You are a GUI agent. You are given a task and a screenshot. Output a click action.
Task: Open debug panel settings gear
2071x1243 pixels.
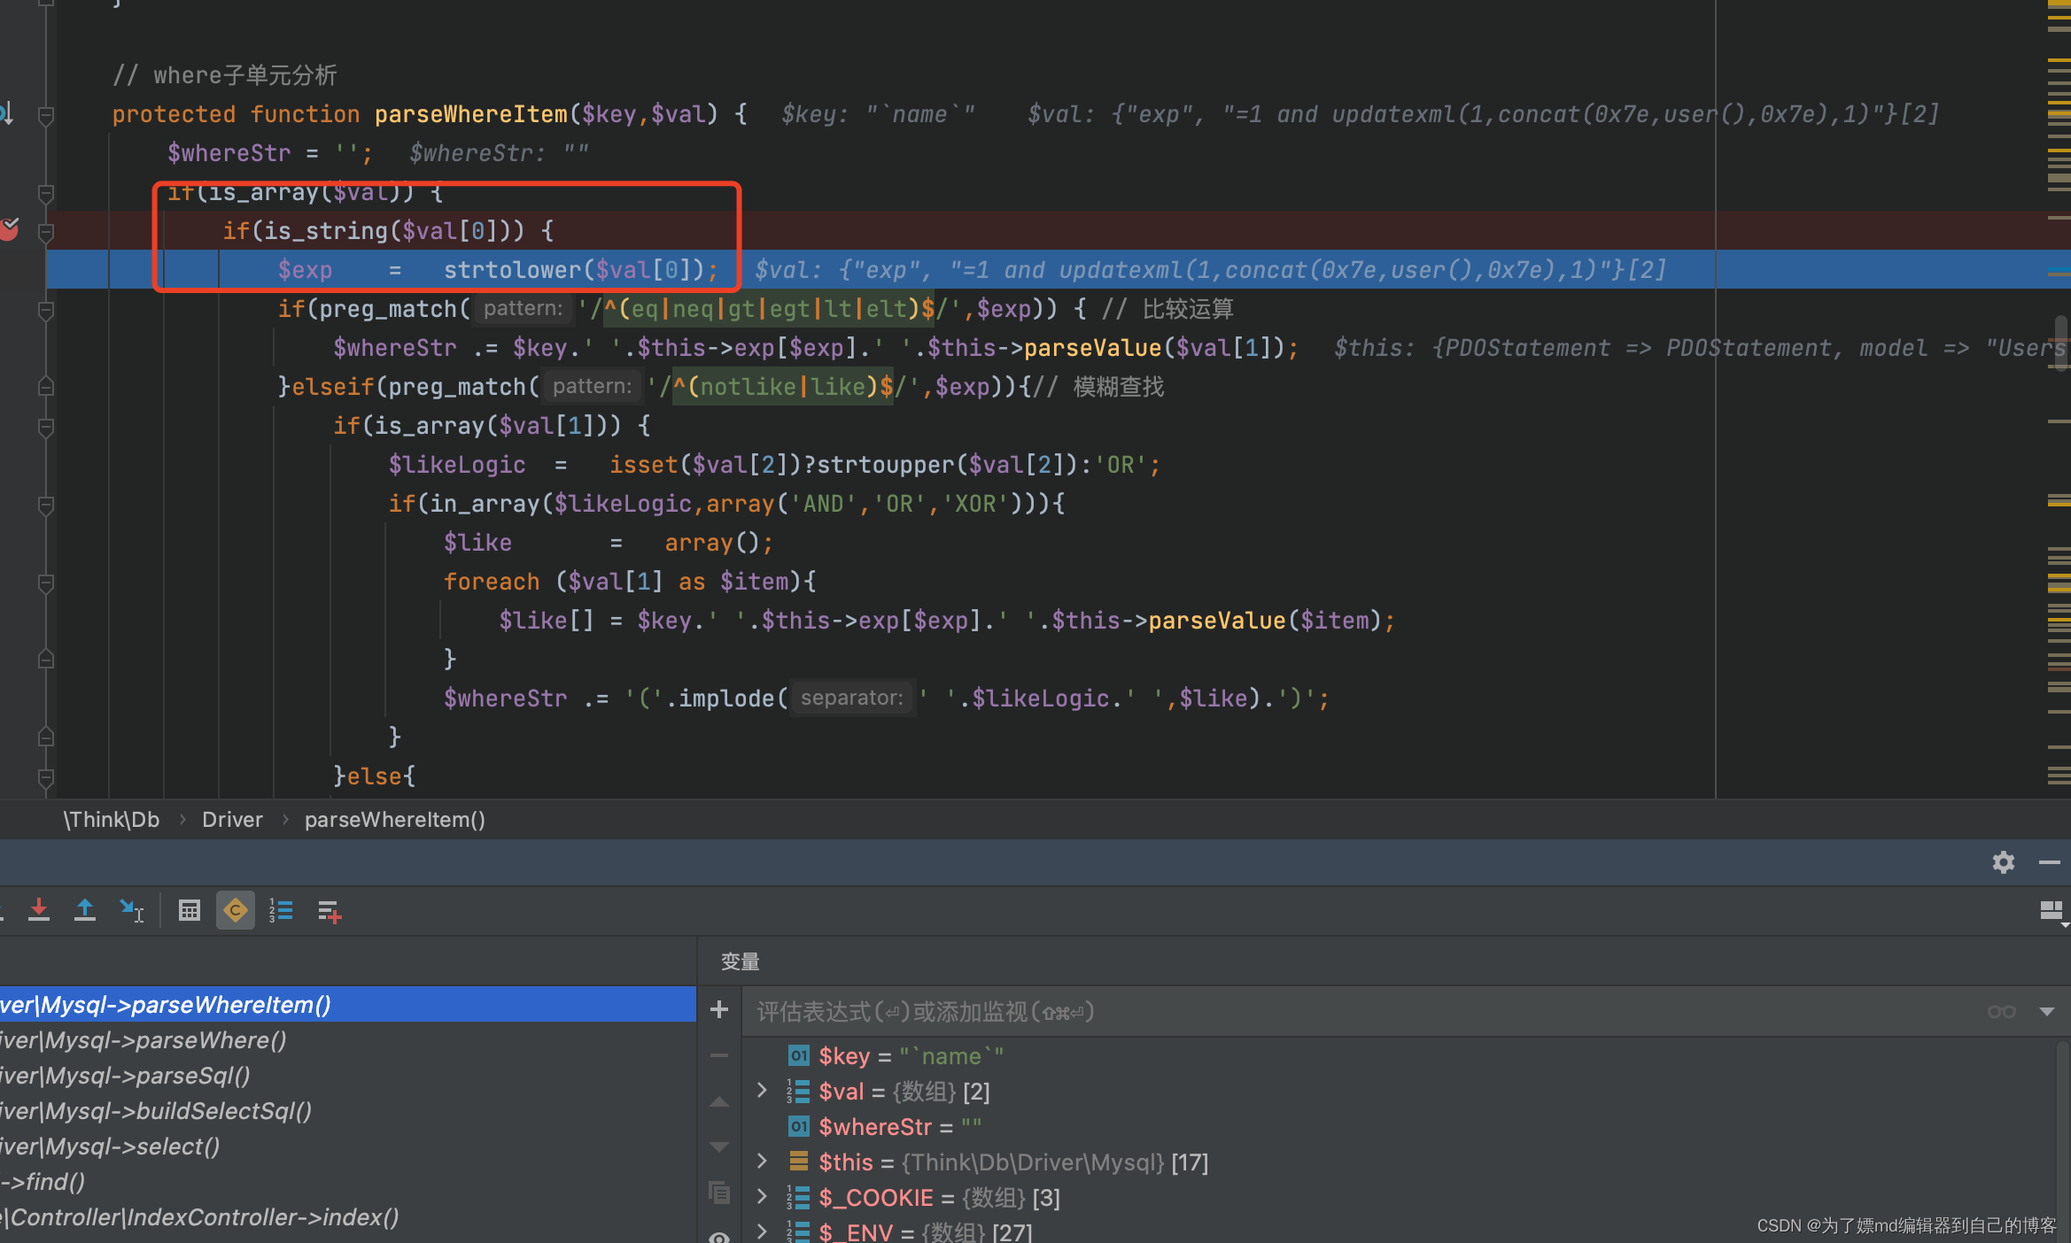[x=2004, y=862]
